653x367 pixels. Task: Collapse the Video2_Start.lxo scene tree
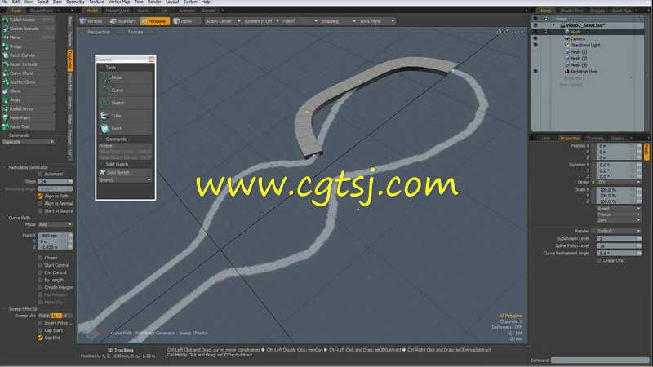(553, 25)
